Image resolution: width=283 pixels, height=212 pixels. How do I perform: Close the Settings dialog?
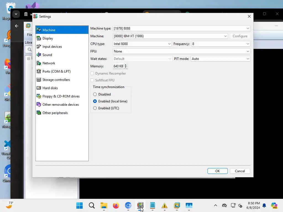click(249, 16)
